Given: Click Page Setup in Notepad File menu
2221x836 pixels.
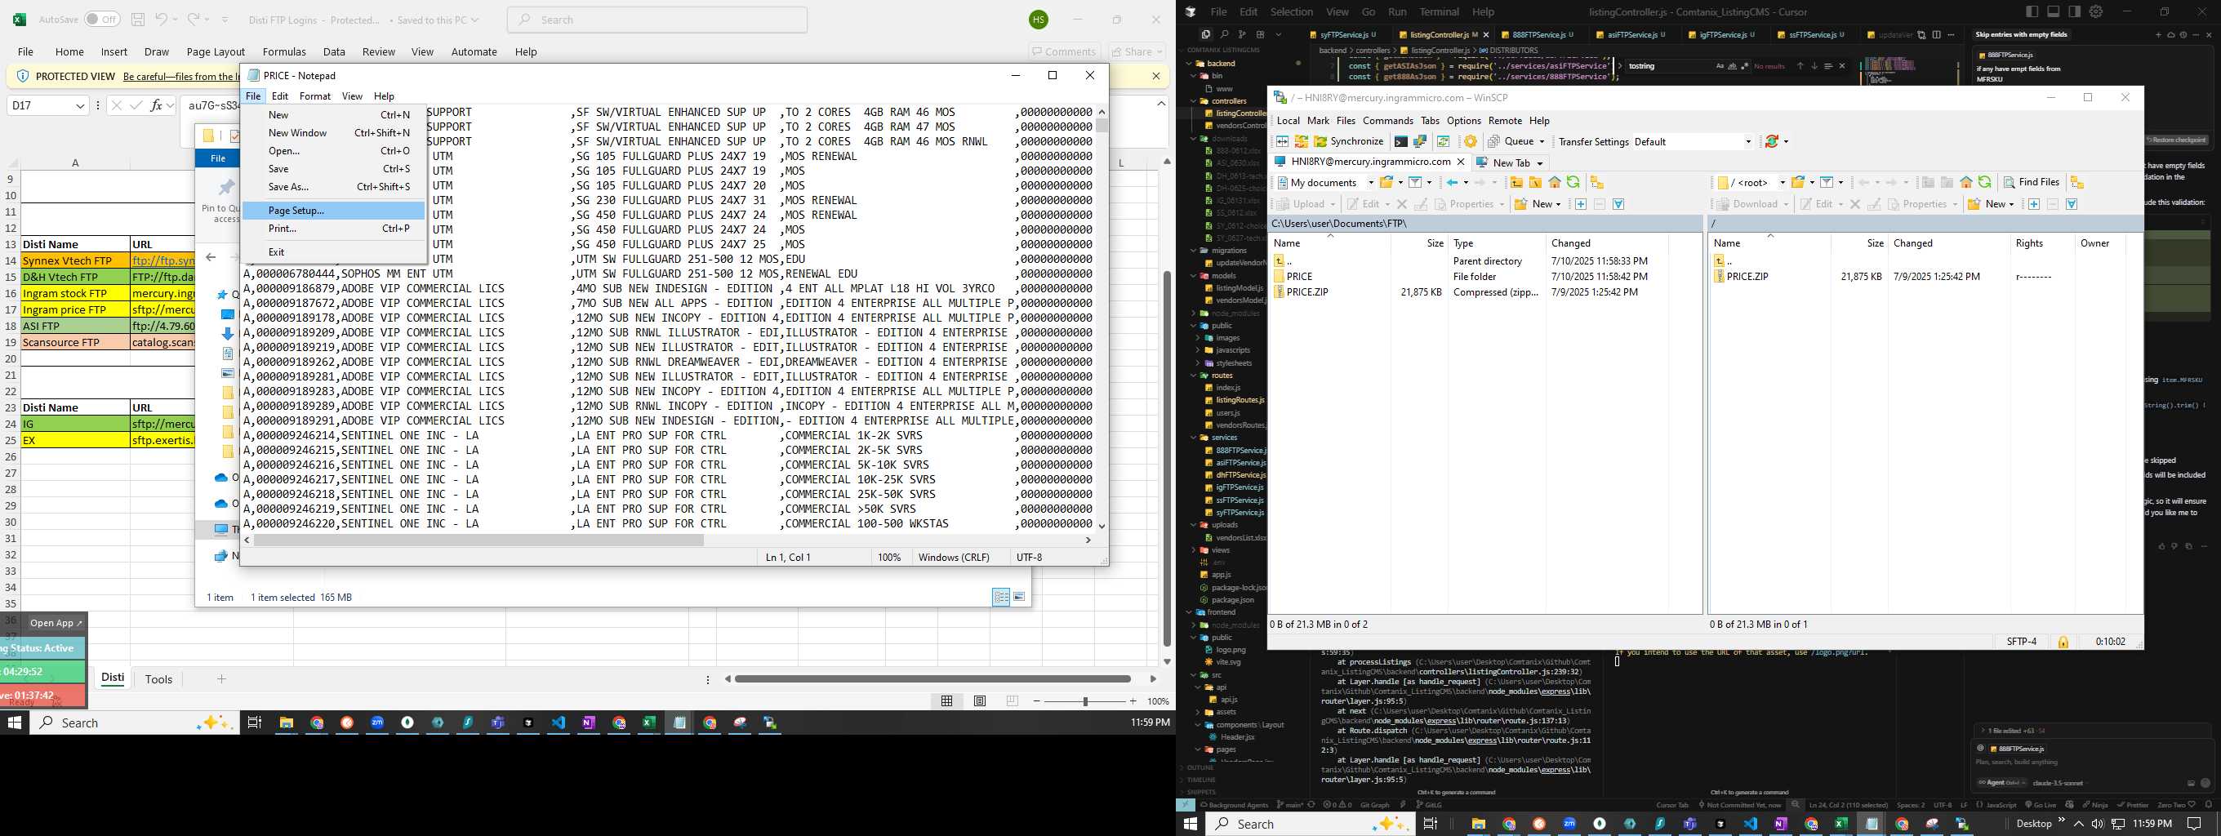Looking at the screenshot, I should point(334,211).
